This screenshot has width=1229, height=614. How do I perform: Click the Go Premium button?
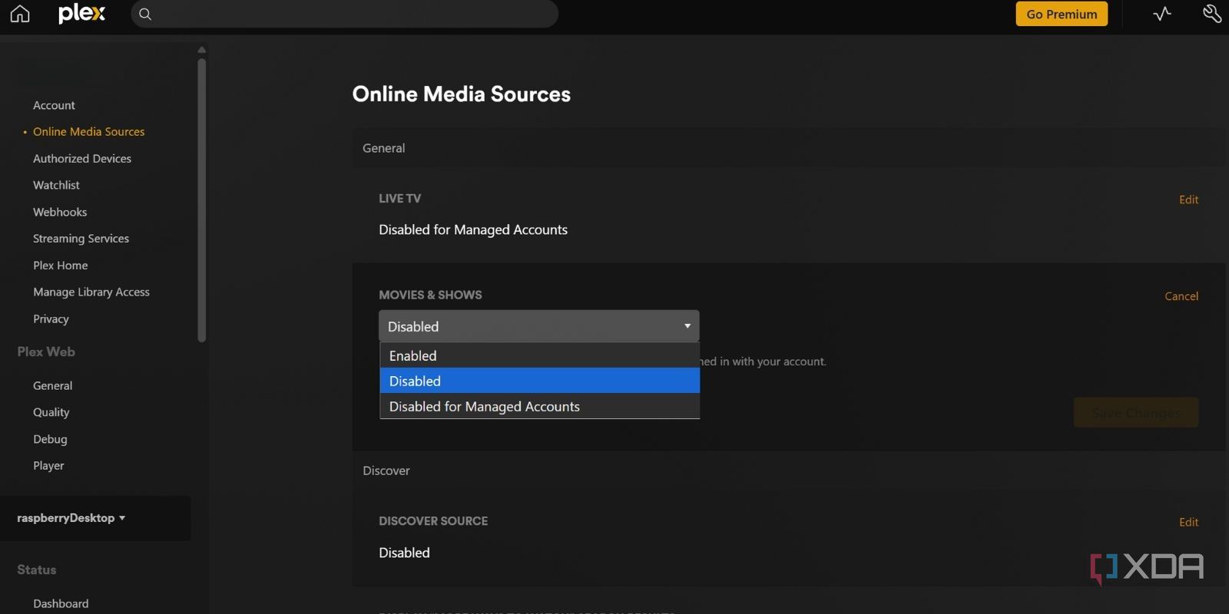[1062, 14]
